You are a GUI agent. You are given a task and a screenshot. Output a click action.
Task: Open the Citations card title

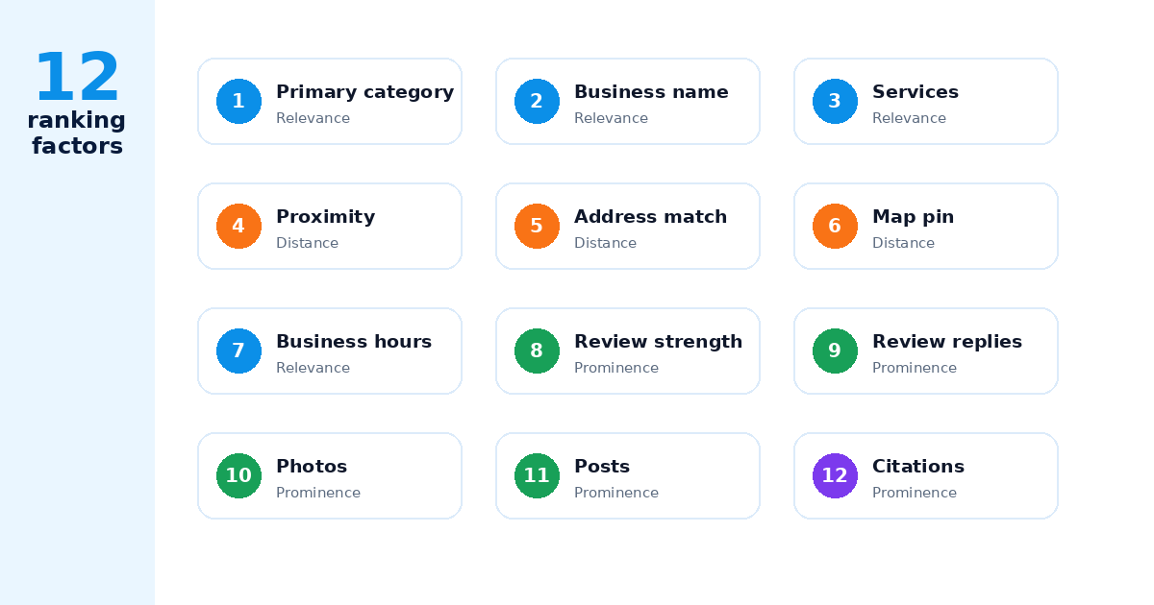(x=917, y=467)
